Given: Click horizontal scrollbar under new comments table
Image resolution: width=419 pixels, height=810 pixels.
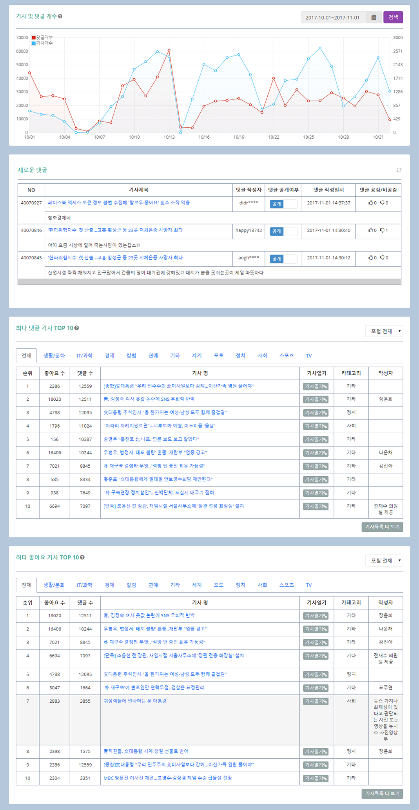Looking at the screenshot, I should pos(209,282).
